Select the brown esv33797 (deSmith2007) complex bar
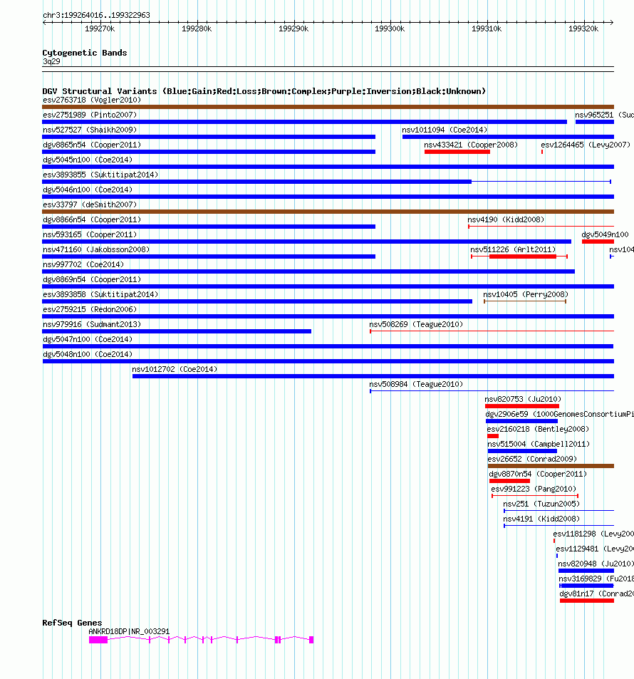The width and height of the screenshot is (634, 679). [328, 212]
